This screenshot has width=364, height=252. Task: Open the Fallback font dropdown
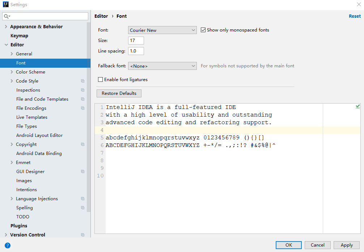tap(162, 66)
